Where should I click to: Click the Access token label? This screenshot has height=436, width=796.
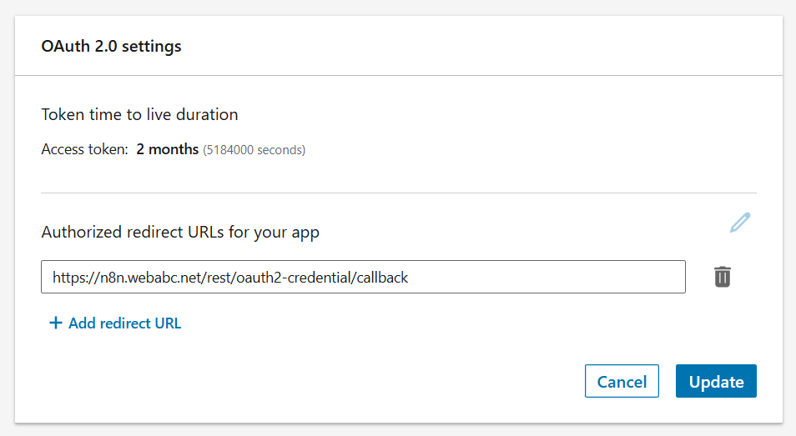pyautogui.click(x=84, y=150)
